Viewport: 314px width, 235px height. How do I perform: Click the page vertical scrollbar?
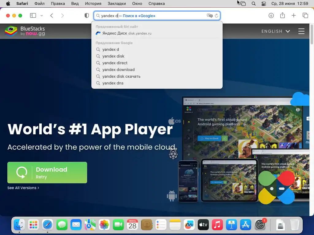pos(312,34)
